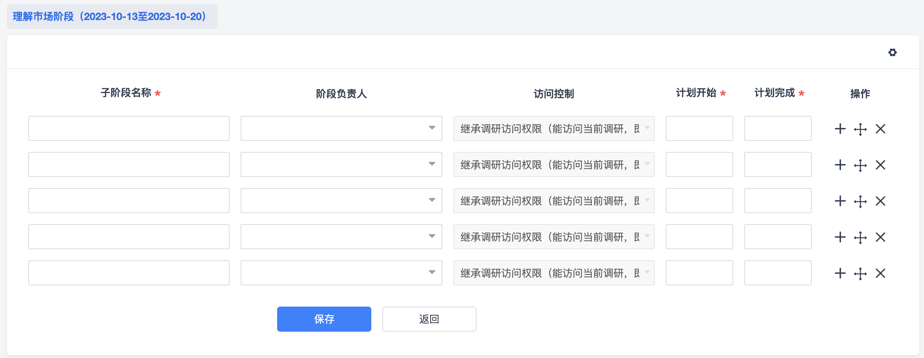Viewport: 924px width, 358px height.
Task: Open the gear settings icon
Action: tap(892, 52)
